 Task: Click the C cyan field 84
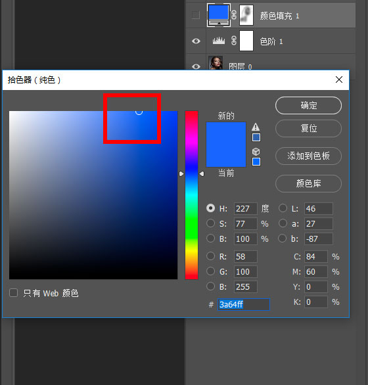(x=316, y=257)
